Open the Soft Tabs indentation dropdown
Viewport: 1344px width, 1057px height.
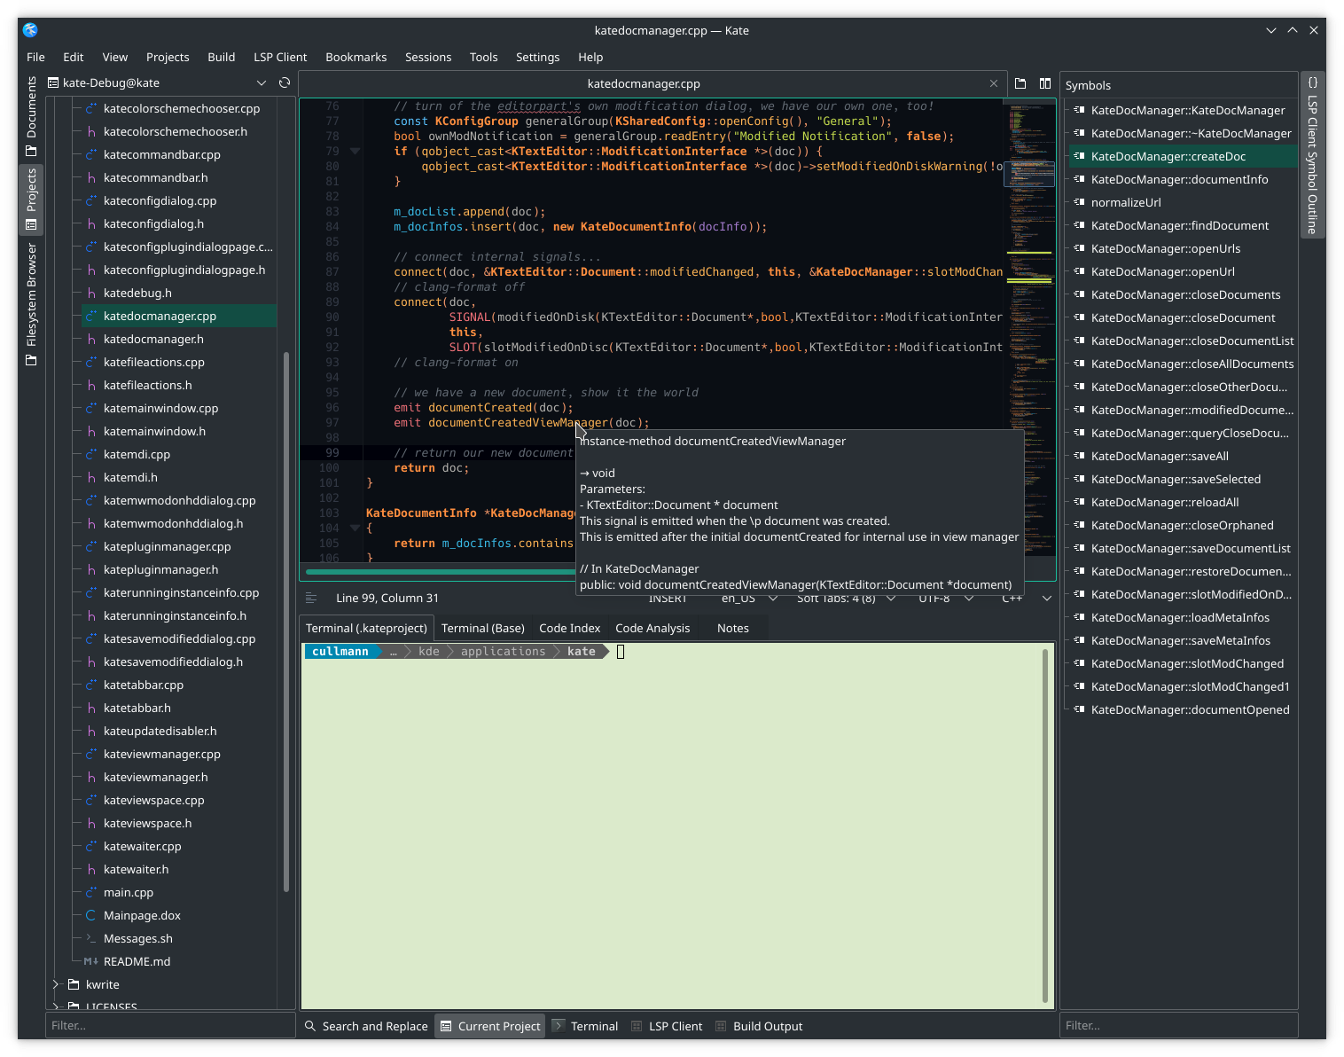[x=846, y=599]
